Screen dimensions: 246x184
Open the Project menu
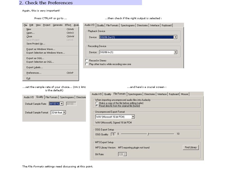pyautogui.click(x=47, y=25)
